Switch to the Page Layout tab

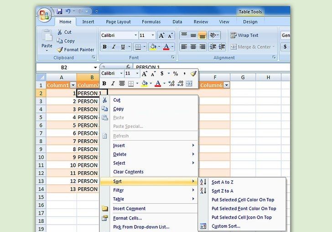118,21
